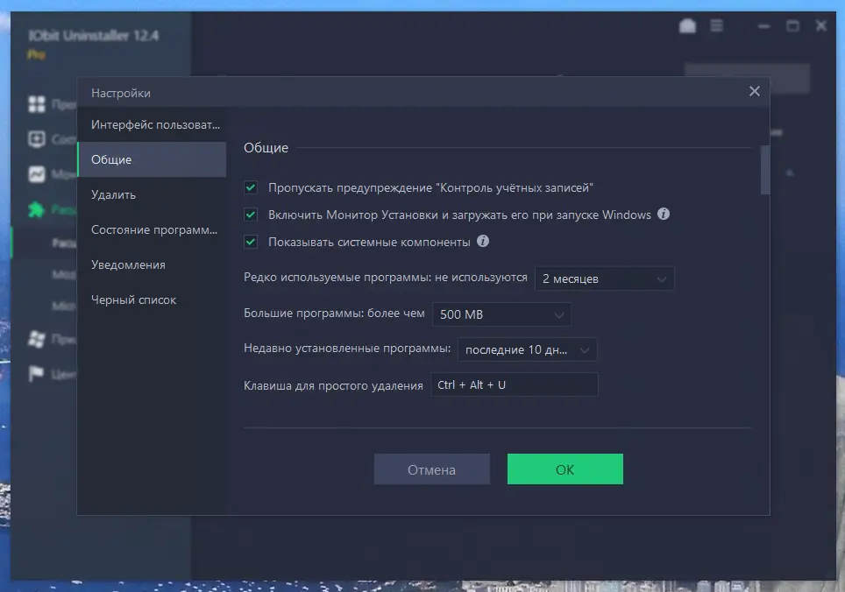
Task: Open the Черный список tab
Action: click(152, 300)
